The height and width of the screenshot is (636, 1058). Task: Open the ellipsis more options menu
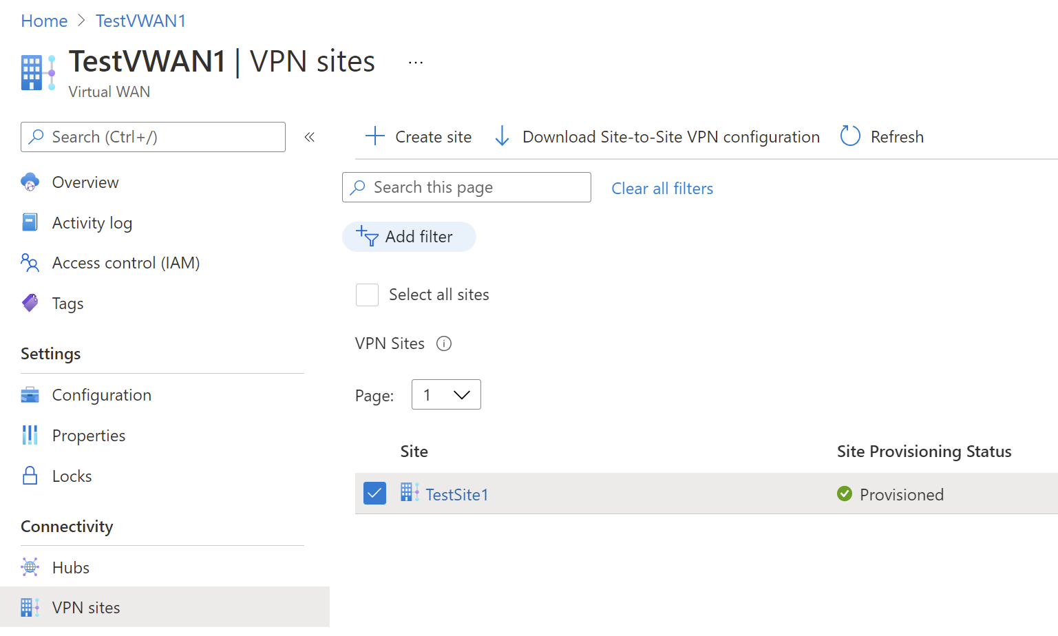(416, 63)
